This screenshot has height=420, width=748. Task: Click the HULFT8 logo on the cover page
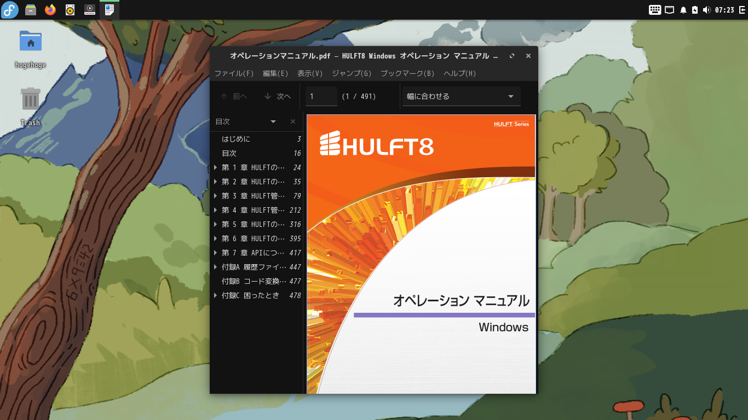click(x=377, y=144)
